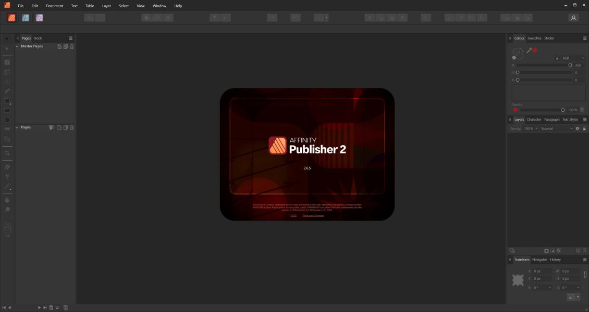Toggle the aspect ratio link in Transform
The width and height of the screenshot is (589, 312).
tap(585, 275)
